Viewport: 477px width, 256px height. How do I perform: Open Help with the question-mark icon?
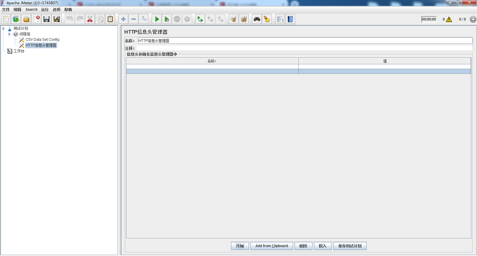click(290, 19)
